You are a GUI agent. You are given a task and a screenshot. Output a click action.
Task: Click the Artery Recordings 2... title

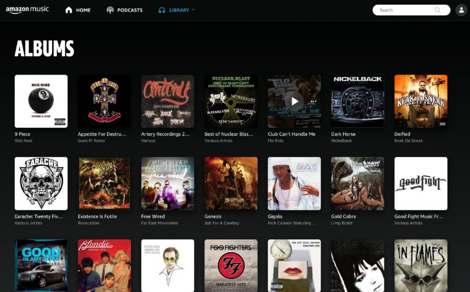(x=165, y=134)
